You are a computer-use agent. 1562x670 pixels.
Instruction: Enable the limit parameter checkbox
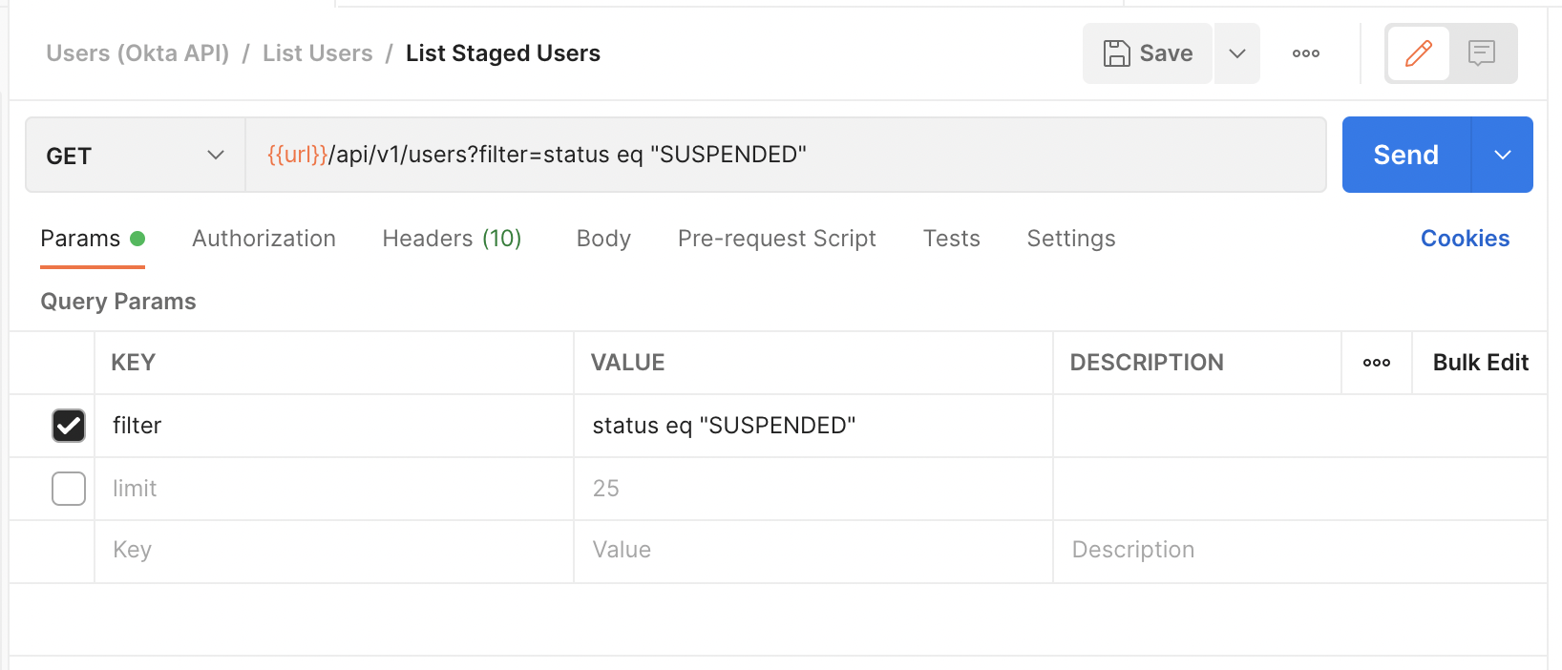coord(69,489)
